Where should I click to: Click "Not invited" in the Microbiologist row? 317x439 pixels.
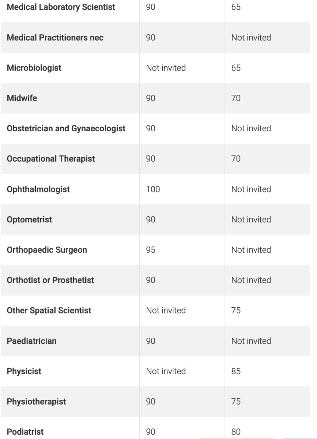[x=166, y=68]
